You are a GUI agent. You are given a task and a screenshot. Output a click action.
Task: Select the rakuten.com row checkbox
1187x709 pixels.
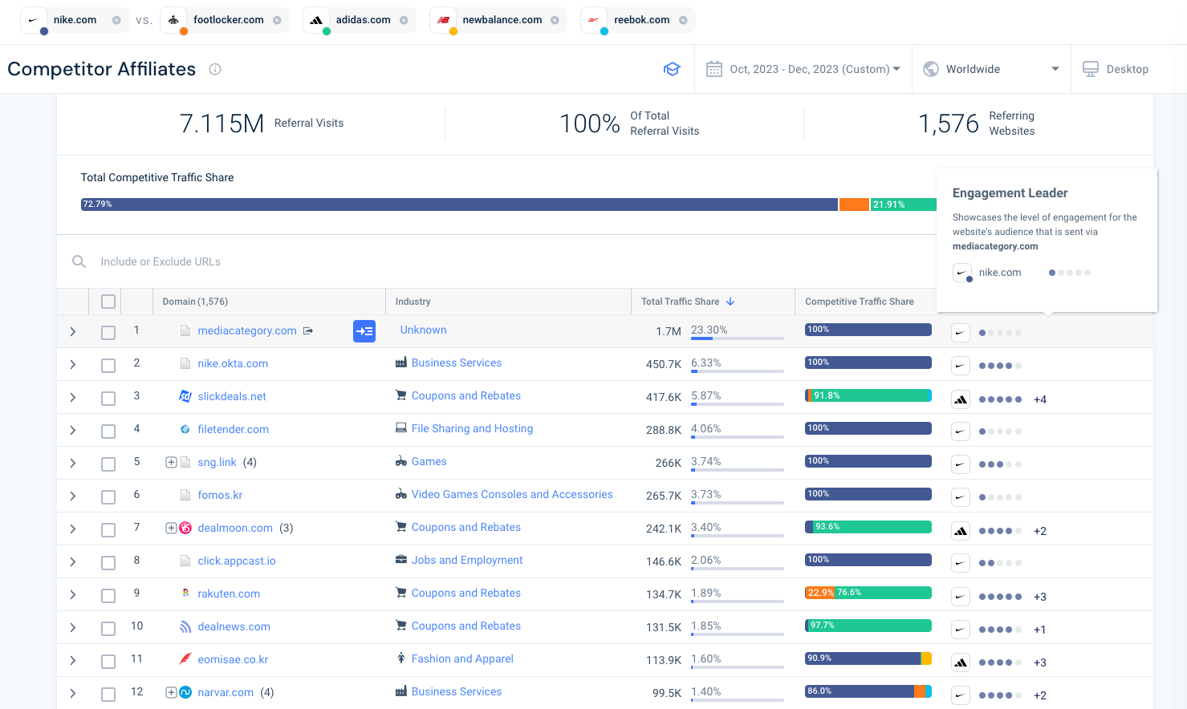click(108, 596)
